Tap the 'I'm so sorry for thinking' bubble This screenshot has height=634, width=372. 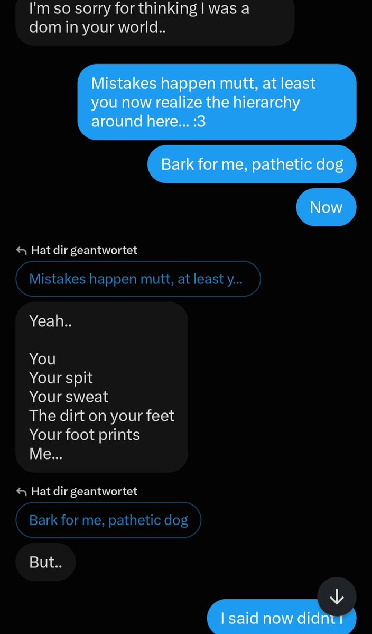[x=155, y=18]
